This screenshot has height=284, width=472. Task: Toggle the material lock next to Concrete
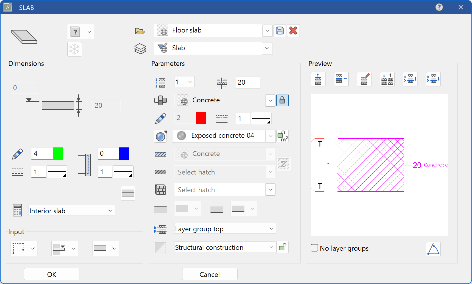coord(282,100)
